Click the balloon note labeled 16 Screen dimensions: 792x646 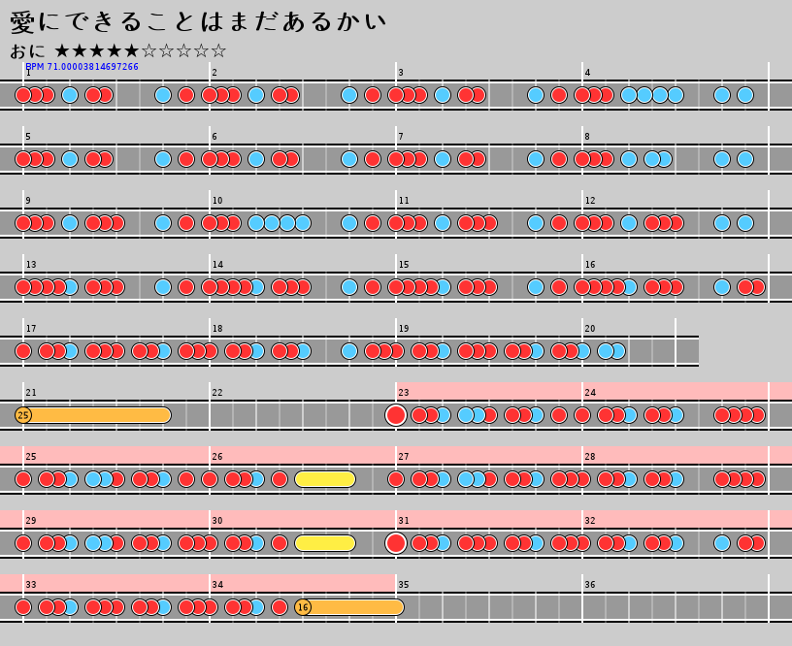coord(303,607)
